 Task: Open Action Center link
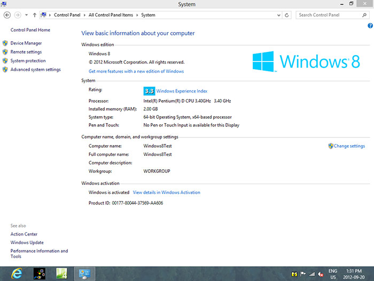point(24,234)
